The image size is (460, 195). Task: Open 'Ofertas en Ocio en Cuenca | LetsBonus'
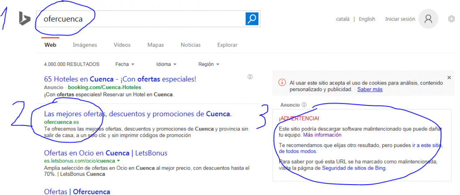[x=106, y=153]
